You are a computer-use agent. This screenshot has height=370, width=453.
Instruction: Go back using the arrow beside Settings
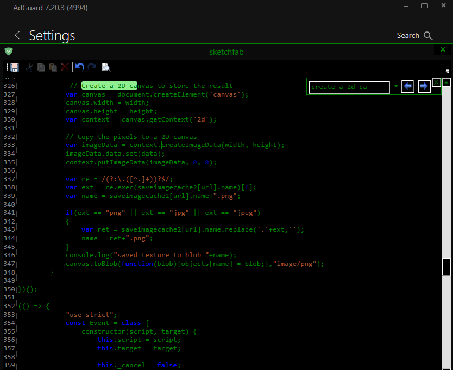point(17,35)
